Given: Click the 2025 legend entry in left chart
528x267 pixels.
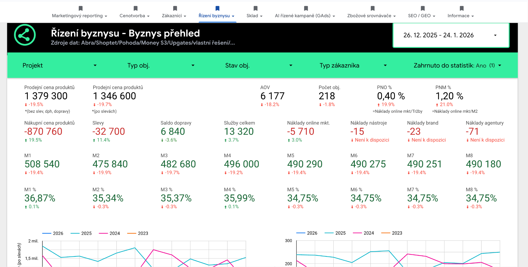Looking at the screenshot, I should point(81,233).
